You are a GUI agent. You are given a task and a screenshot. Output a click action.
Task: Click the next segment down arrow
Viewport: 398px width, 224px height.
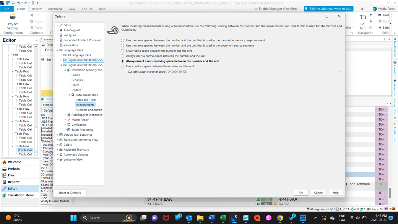pyautogui.click(x=371, y=21)
